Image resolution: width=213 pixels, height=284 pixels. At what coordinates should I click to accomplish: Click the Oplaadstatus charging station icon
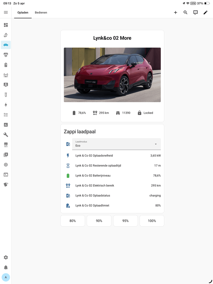[x=68, y=196]
